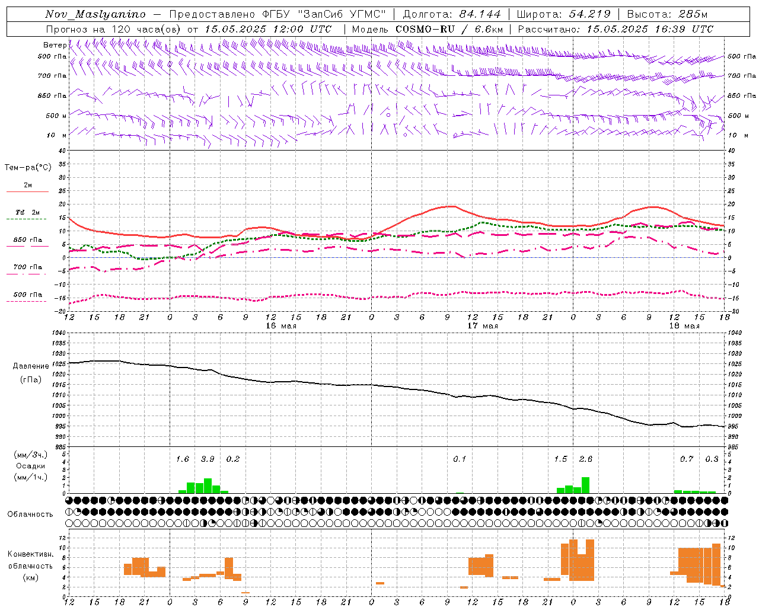Click the "Тем-ра(°C)" axis title

click(x=28, y=167)
